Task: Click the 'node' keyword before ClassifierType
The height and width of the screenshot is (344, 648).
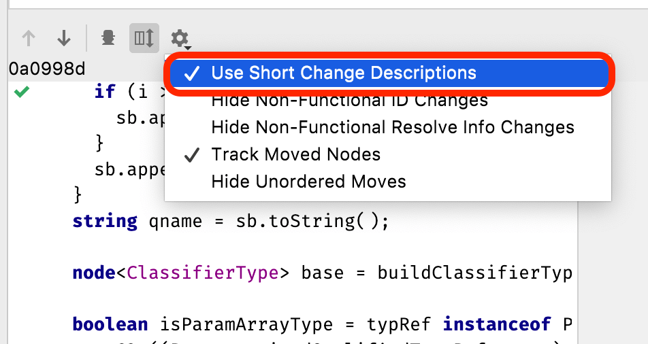Action: coord(94,273)
